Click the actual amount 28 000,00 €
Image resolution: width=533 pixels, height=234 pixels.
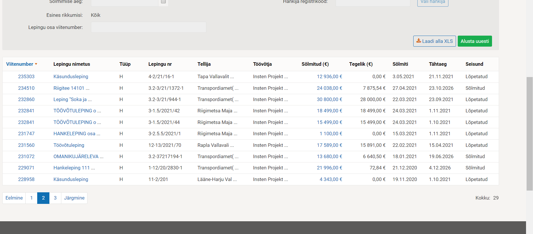tap(373, 99)
